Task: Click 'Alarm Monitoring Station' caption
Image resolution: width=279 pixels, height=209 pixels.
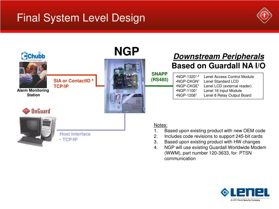Action: point(33,93)
